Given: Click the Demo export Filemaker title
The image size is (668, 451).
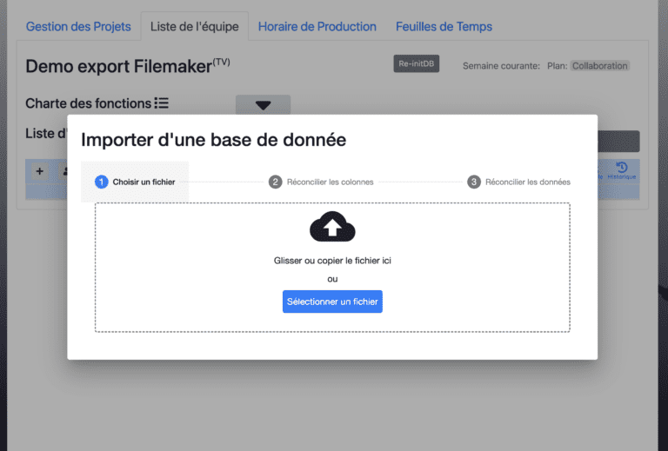Looking at the screenshot, I should click(119, 66).
